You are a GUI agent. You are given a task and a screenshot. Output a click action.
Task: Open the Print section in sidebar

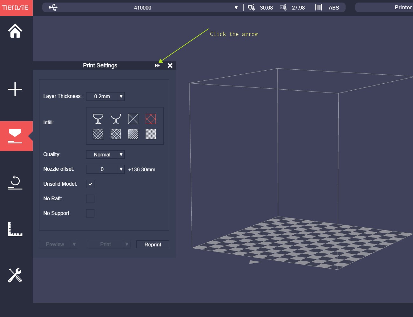[x=16, y=136]
